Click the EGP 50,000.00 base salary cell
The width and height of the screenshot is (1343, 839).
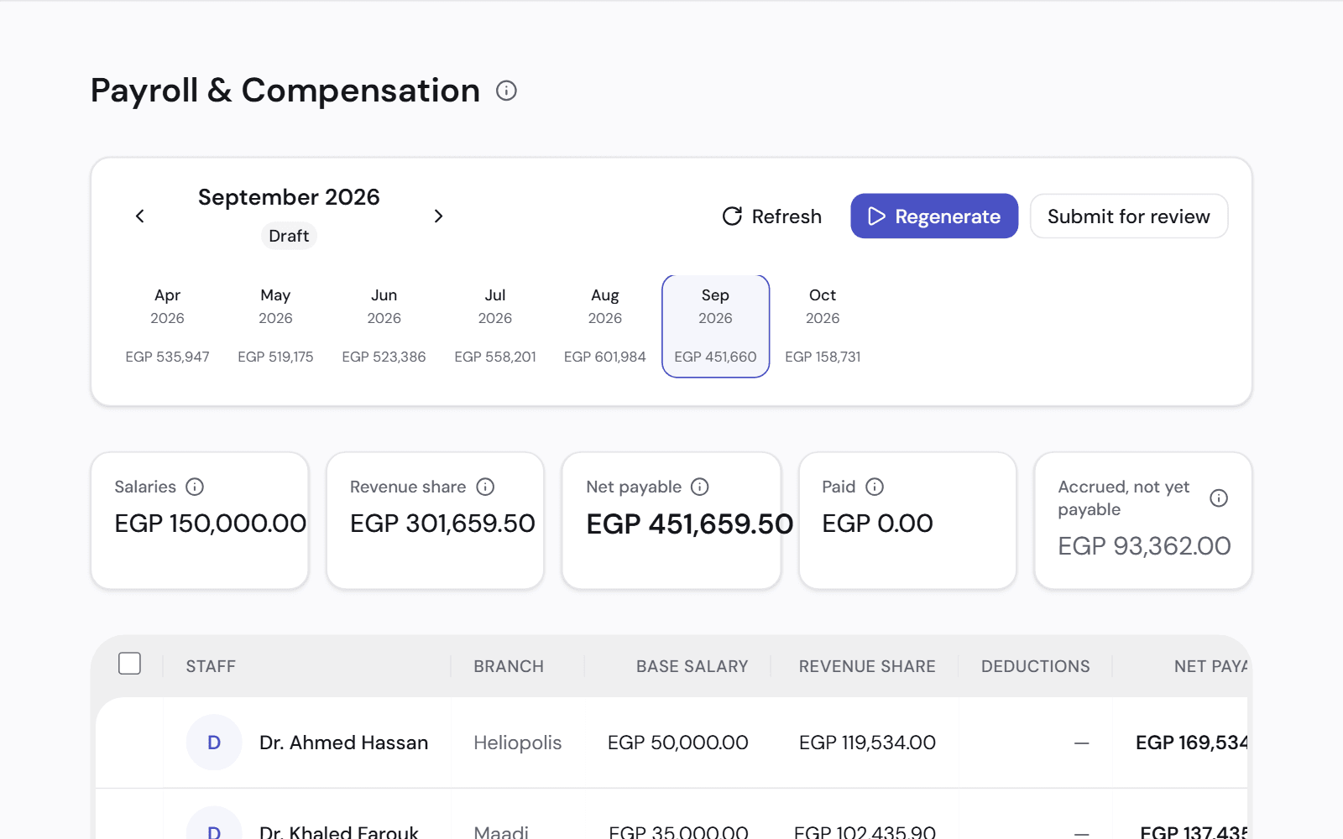tap(678, 743)
